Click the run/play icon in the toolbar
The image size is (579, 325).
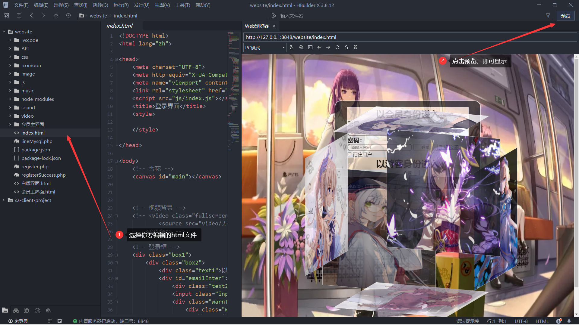point(68,15)
